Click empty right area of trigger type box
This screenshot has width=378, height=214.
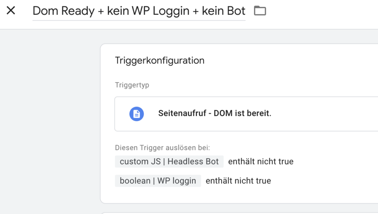[x=326, y=114]
